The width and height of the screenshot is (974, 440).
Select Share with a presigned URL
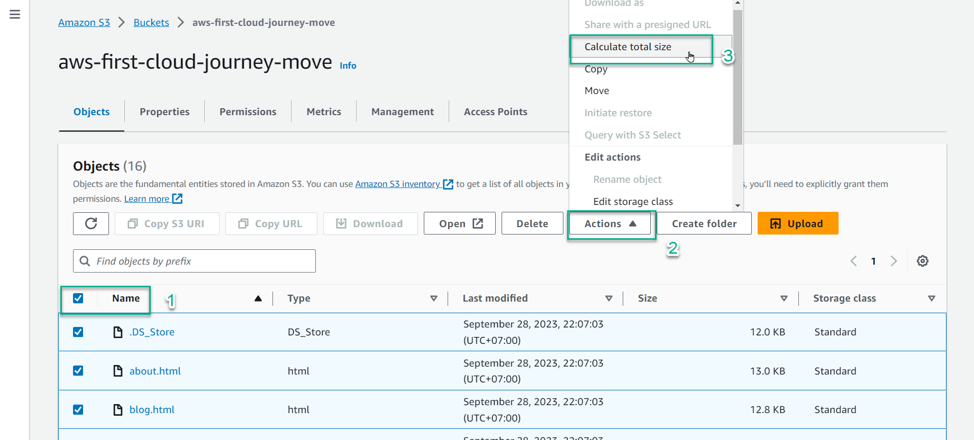(651, 24)
